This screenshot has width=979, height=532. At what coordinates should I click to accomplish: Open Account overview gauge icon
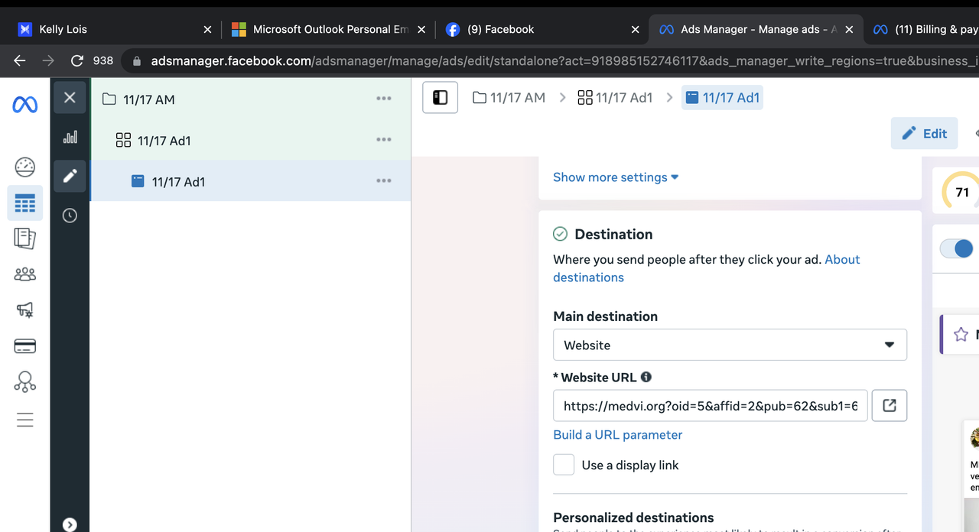[25, 167]
